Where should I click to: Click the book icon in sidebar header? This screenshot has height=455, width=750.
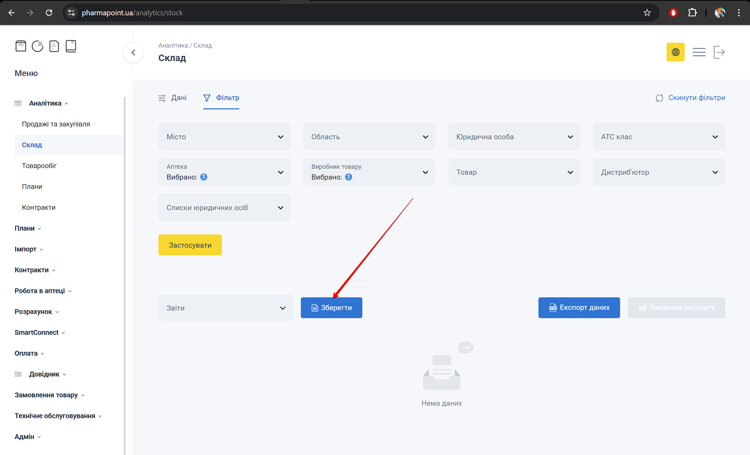pyautogui.click(x=71, y=46)
